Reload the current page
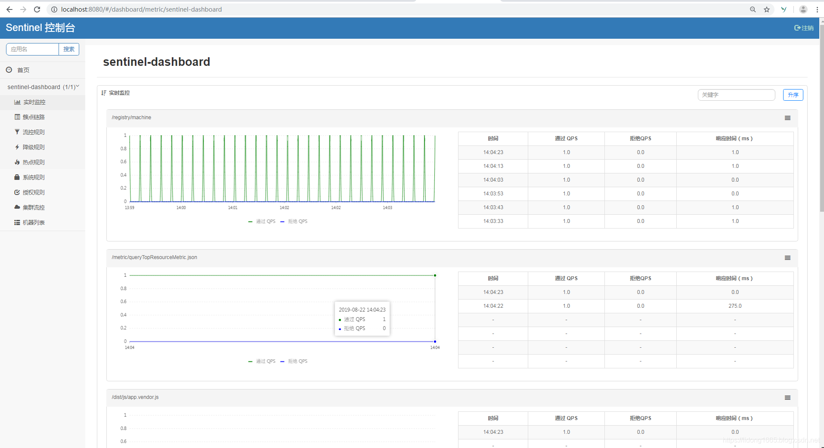The height and width of the screenshot is (448, 824). [x=37, y=9]
